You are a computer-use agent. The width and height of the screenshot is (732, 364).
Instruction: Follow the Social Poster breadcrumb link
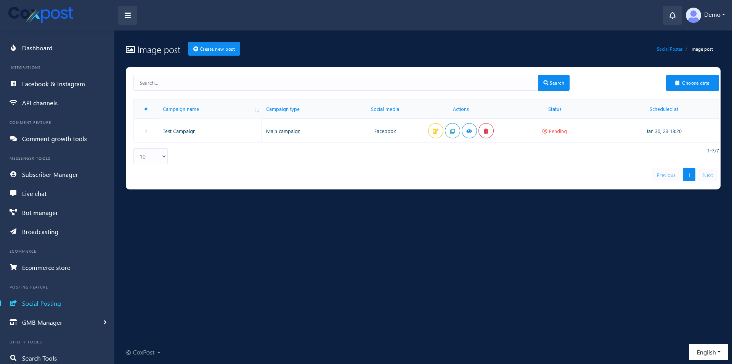tap(669, 49)
